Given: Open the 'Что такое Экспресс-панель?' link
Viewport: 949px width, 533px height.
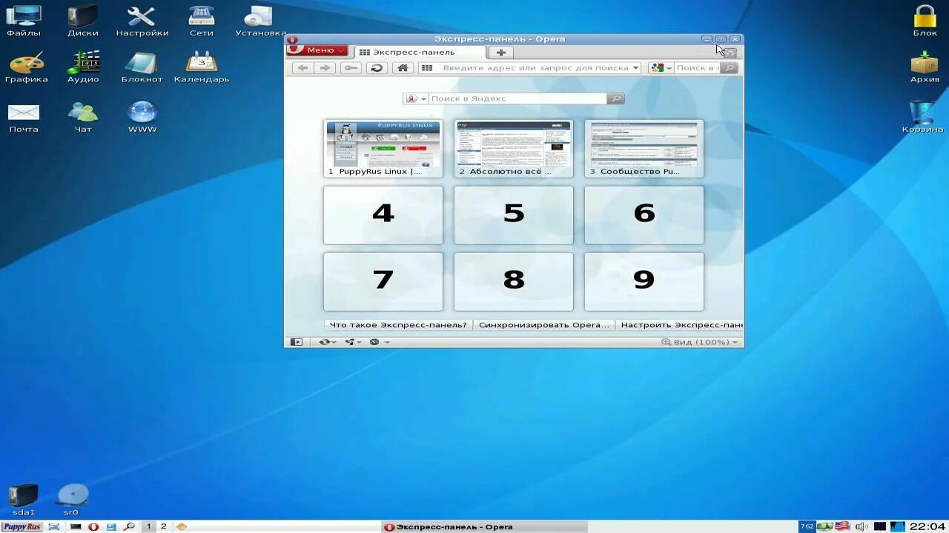Looking at the screenshot, I should point(397,324).
